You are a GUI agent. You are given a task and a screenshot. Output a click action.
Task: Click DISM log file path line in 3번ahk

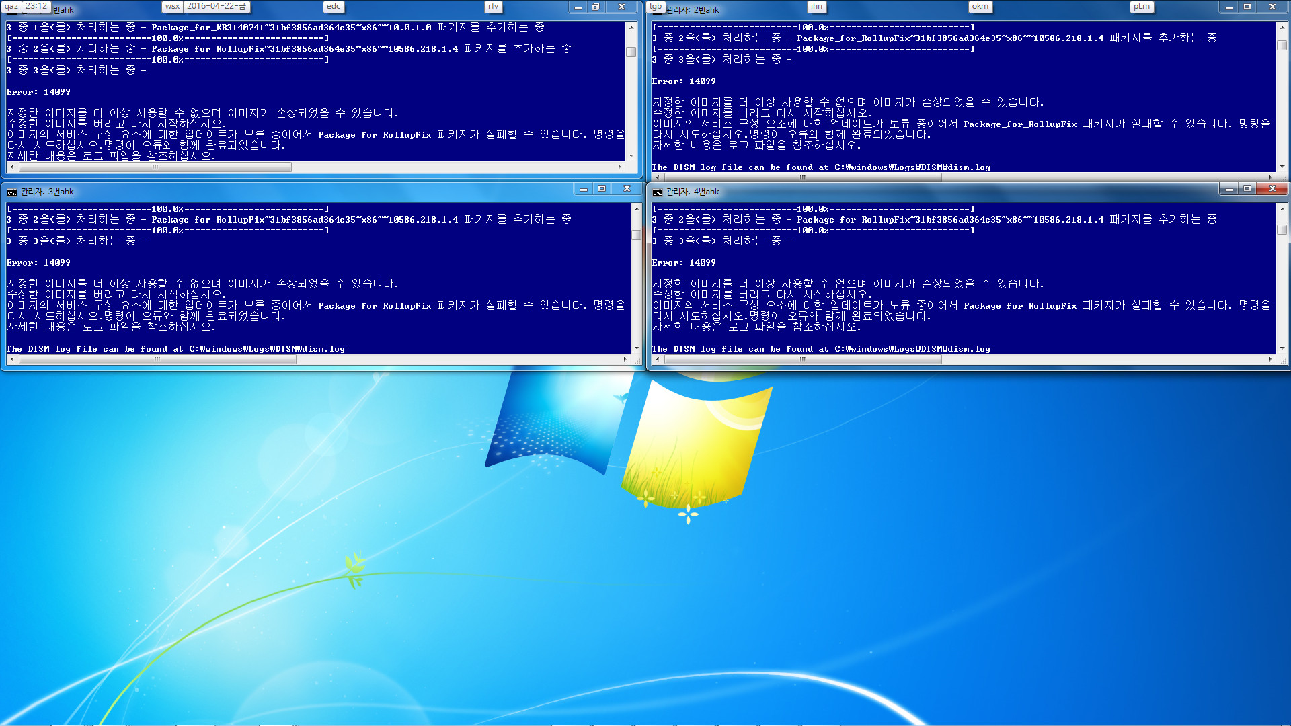175,349
